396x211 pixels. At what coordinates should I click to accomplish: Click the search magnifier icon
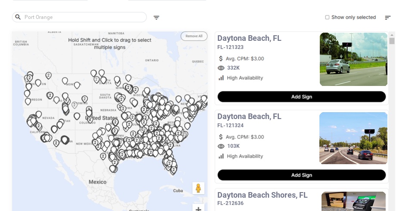[x=18, y=17]
